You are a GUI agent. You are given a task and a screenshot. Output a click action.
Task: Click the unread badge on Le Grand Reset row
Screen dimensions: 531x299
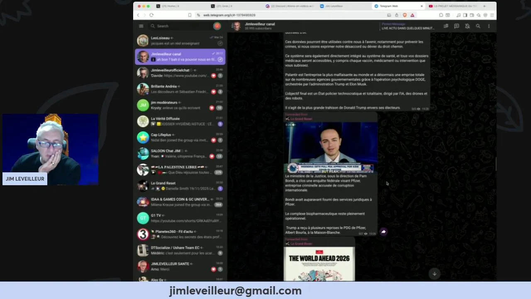pyautogui.click(x=220, y=189)
